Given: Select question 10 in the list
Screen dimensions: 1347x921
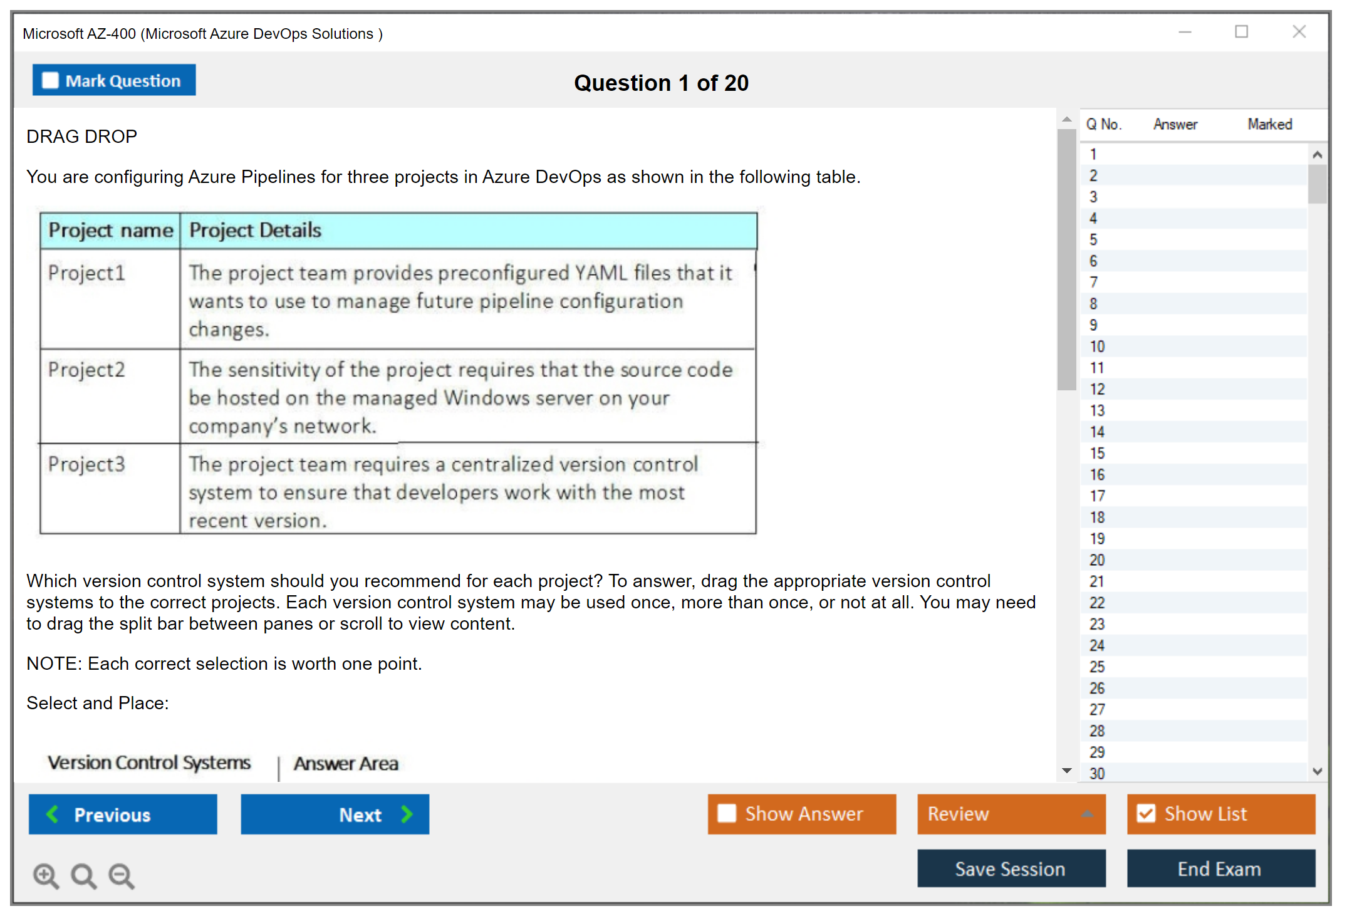Looking at the screenshot, I should (1097, 346).
